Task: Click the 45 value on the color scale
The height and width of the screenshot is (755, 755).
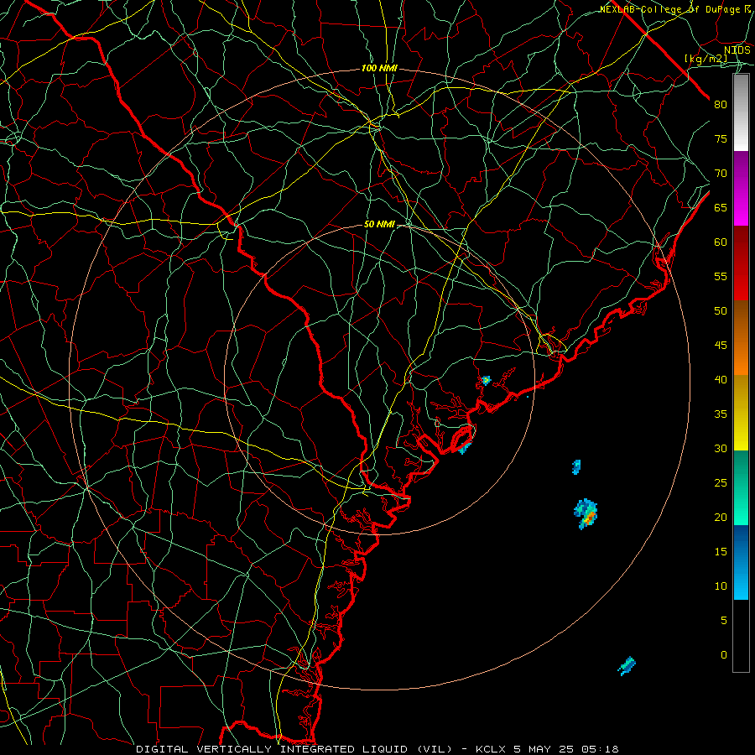Action: (721, 346)
